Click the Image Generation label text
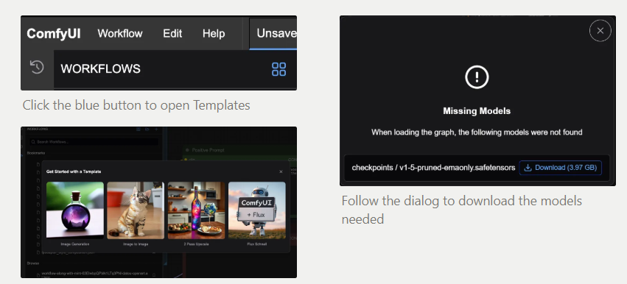 pyautogui.click(x=75, y=244)
